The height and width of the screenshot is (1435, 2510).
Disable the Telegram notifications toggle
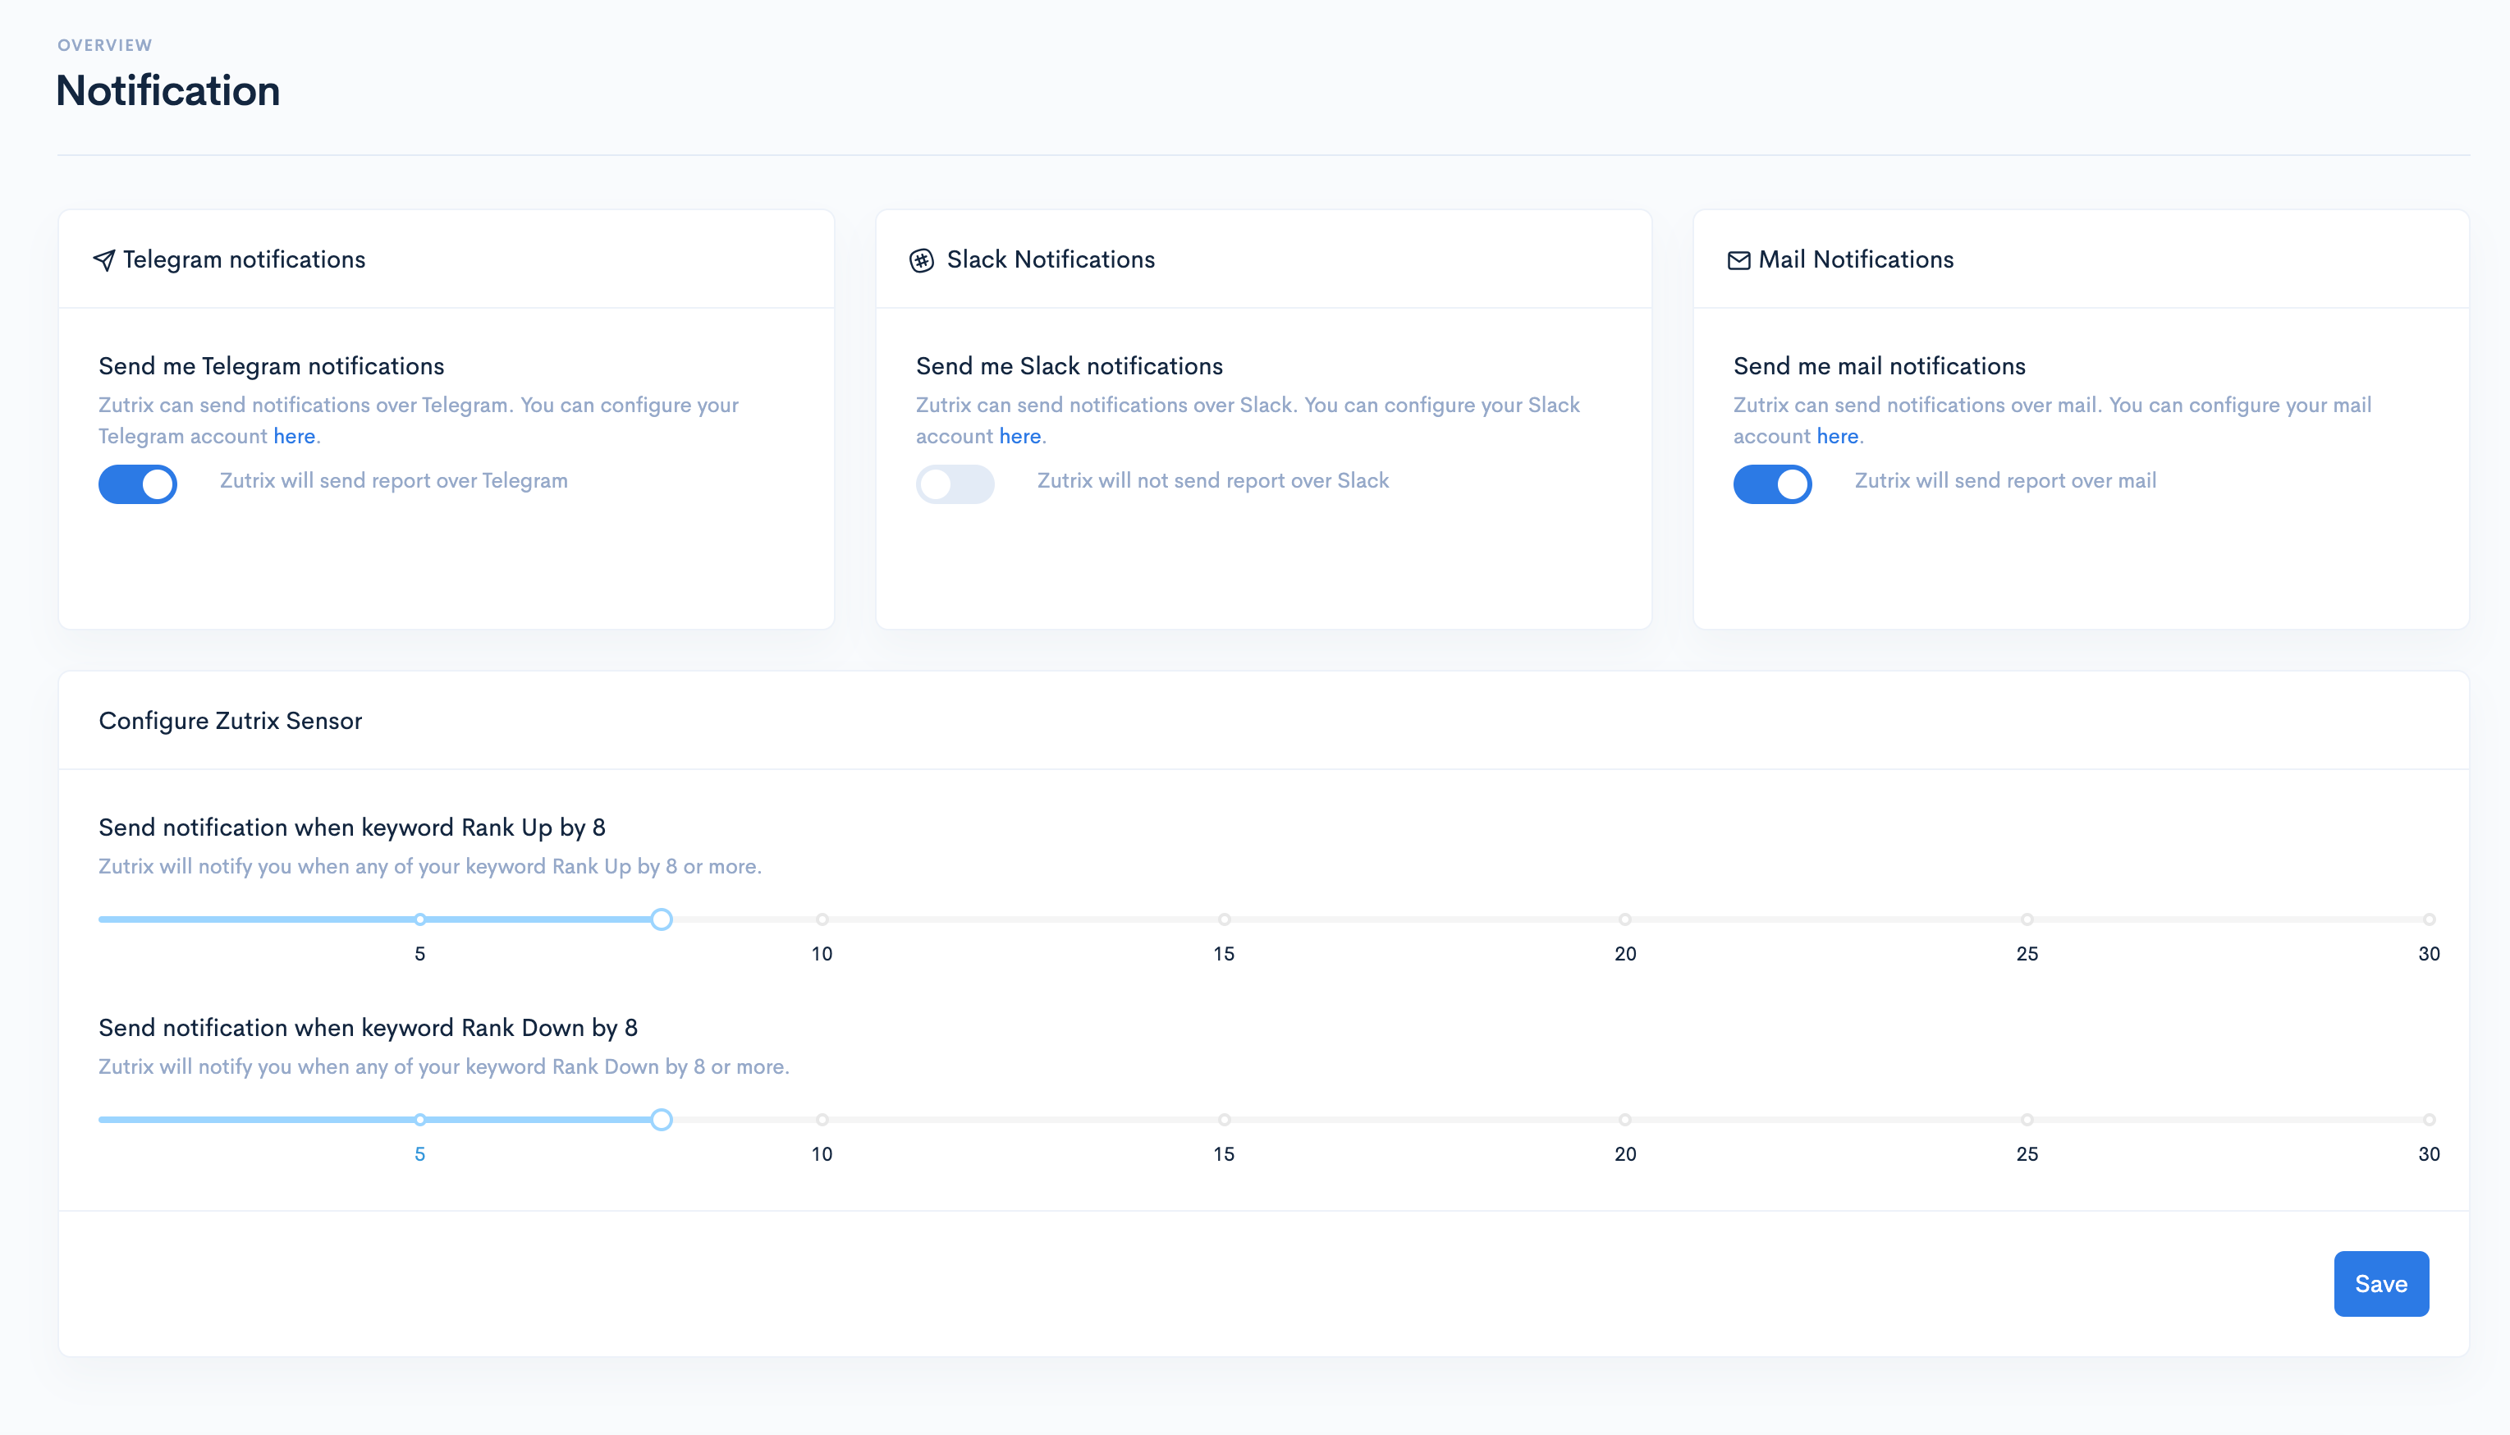pos(137,484)
